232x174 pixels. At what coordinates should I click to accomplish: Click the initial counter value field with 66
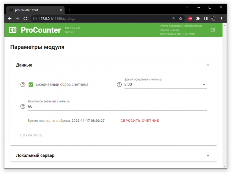(117, 106)
